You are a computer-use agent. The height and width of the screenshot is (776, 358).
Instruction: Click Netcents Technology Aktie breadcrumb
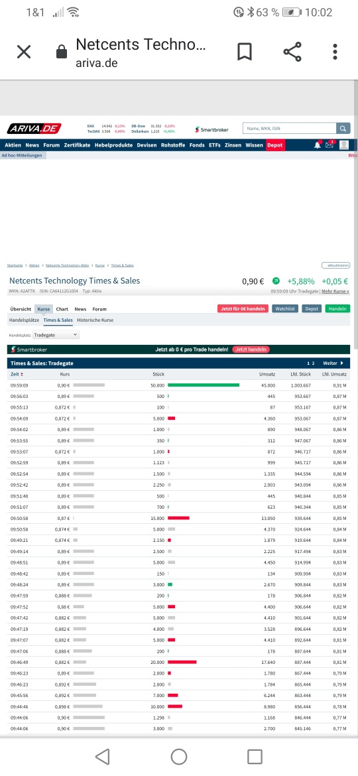(x=67, y=265)
